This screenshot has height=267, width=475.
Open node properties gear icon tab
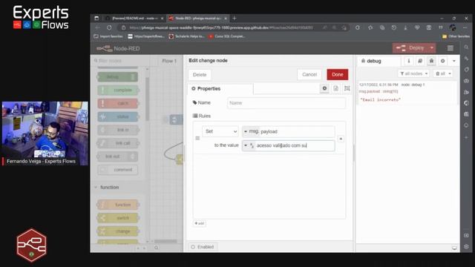coord(324,88)
